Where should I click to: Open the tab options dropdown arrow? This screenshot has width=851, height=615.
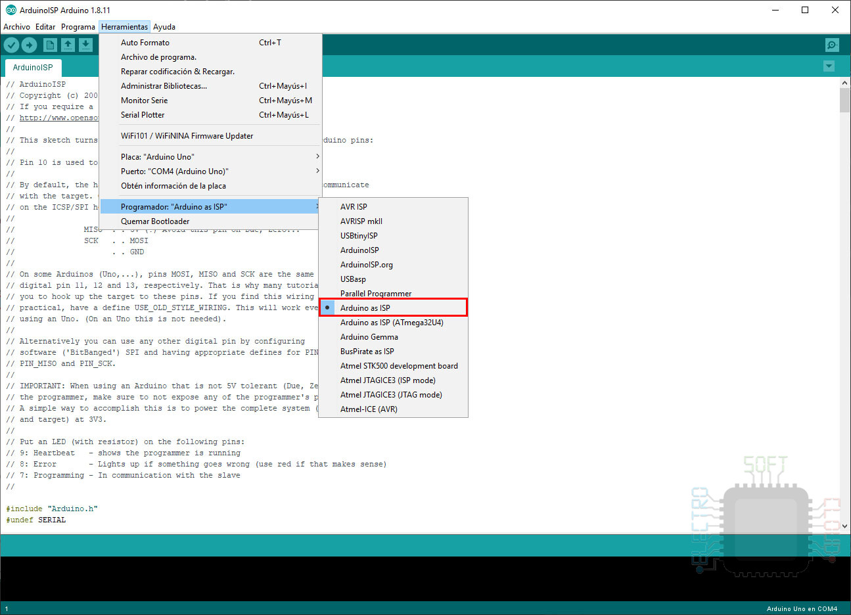[x=829, y=66]
